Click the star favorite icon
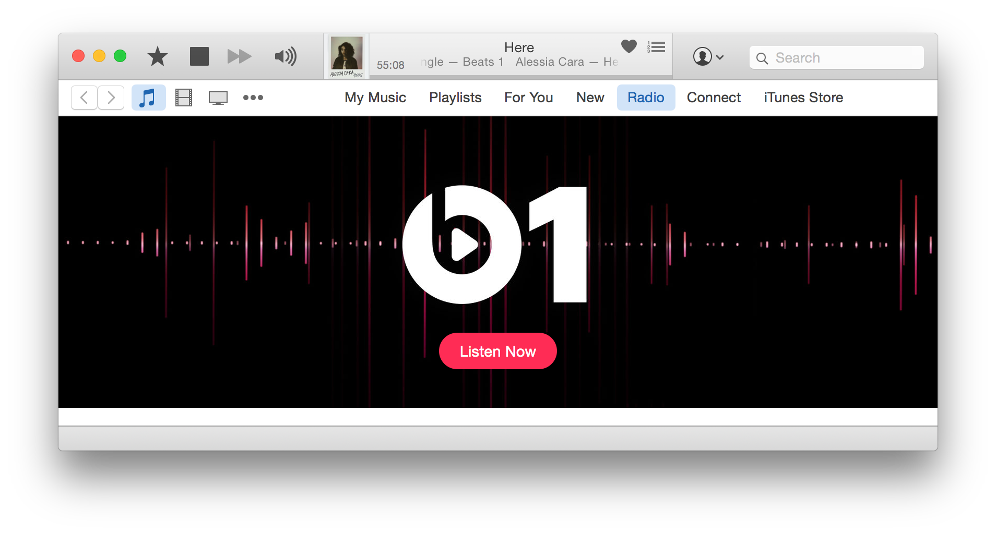 157,56
